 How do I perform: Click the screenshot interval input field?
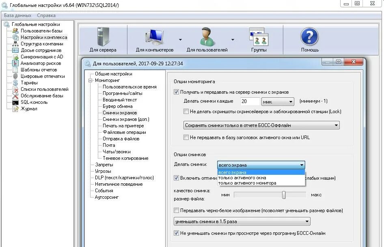click(x=250, y=101)
